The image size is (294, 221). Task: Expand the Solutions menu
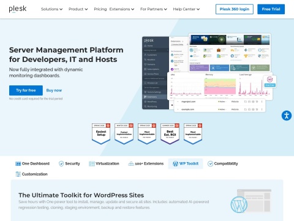pyautogui.click(x=51, y=9)
